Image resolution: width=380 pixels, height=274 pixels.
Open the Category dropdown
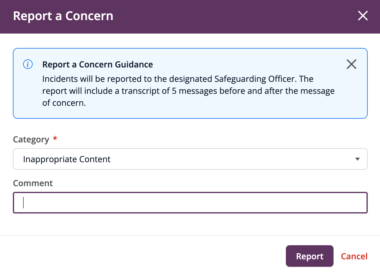coord(190,159)
